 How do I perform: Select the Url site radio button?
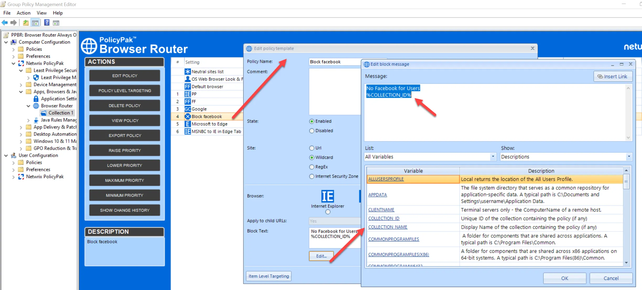[312, 148]
